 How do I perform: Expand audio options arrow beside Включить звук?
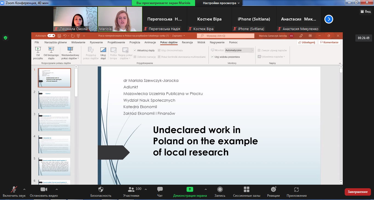pos(24,189)
